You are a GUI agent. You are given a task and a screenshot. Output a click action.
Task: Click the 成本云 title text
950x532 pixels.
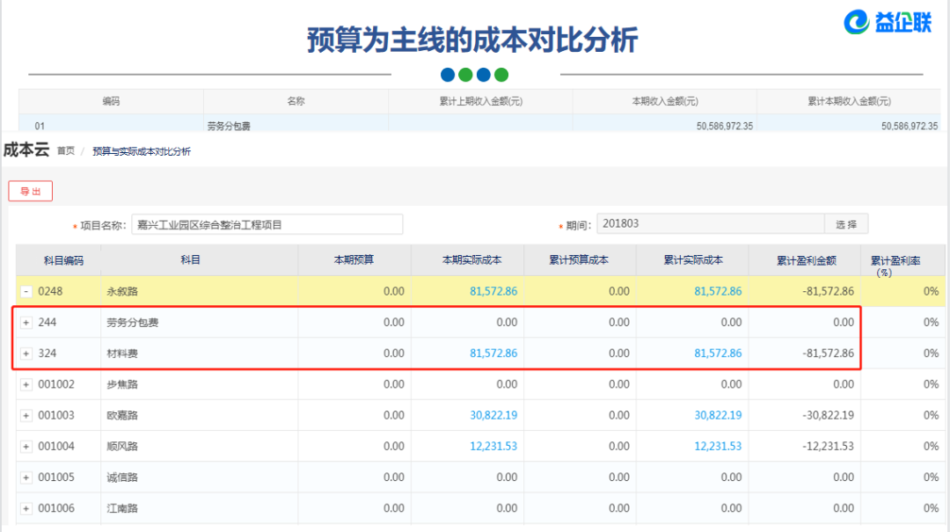click(26, 149)
